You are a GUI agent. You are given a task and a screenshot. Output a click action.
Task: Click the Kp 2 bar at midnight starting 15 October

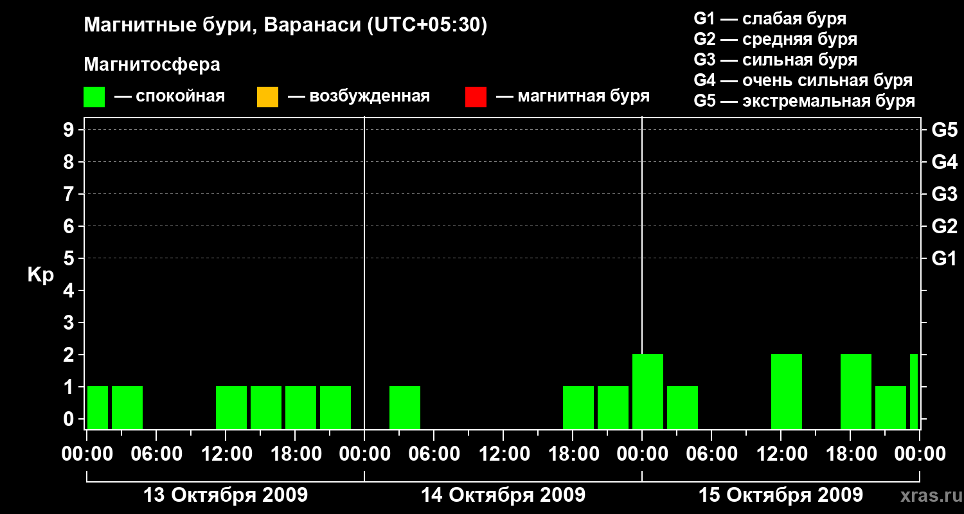point(648,391)
